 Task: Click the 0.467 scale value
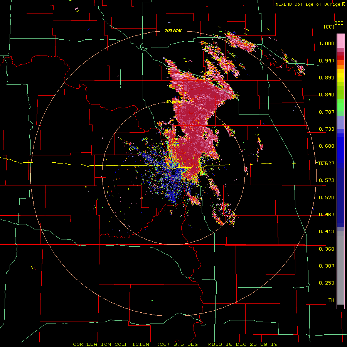coord(327,215)
